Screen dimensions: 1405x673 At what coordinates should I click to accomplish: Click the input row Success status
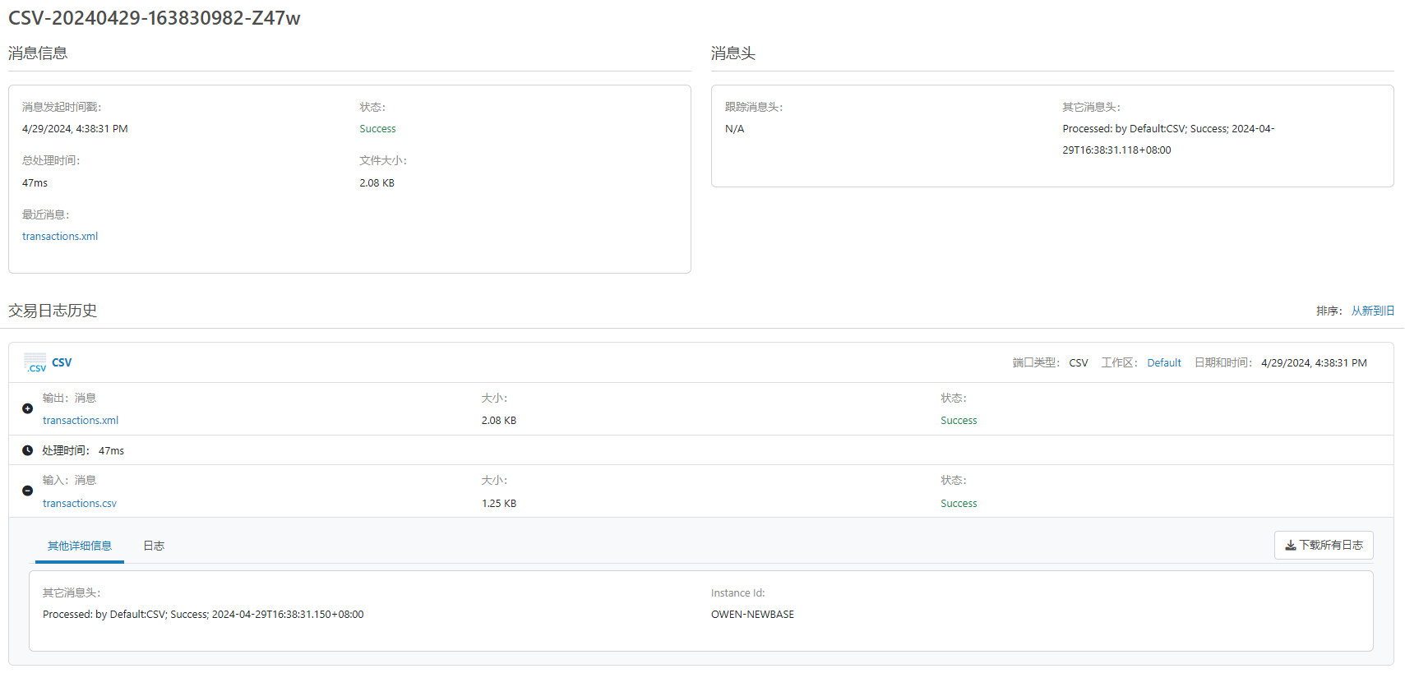pyautogui.click(x=959, y=504)
